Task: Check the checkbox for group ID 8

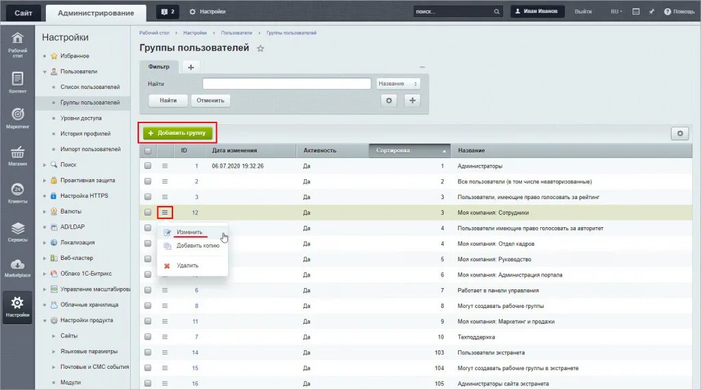Action: pyautogui.click(x=148, y=306)
